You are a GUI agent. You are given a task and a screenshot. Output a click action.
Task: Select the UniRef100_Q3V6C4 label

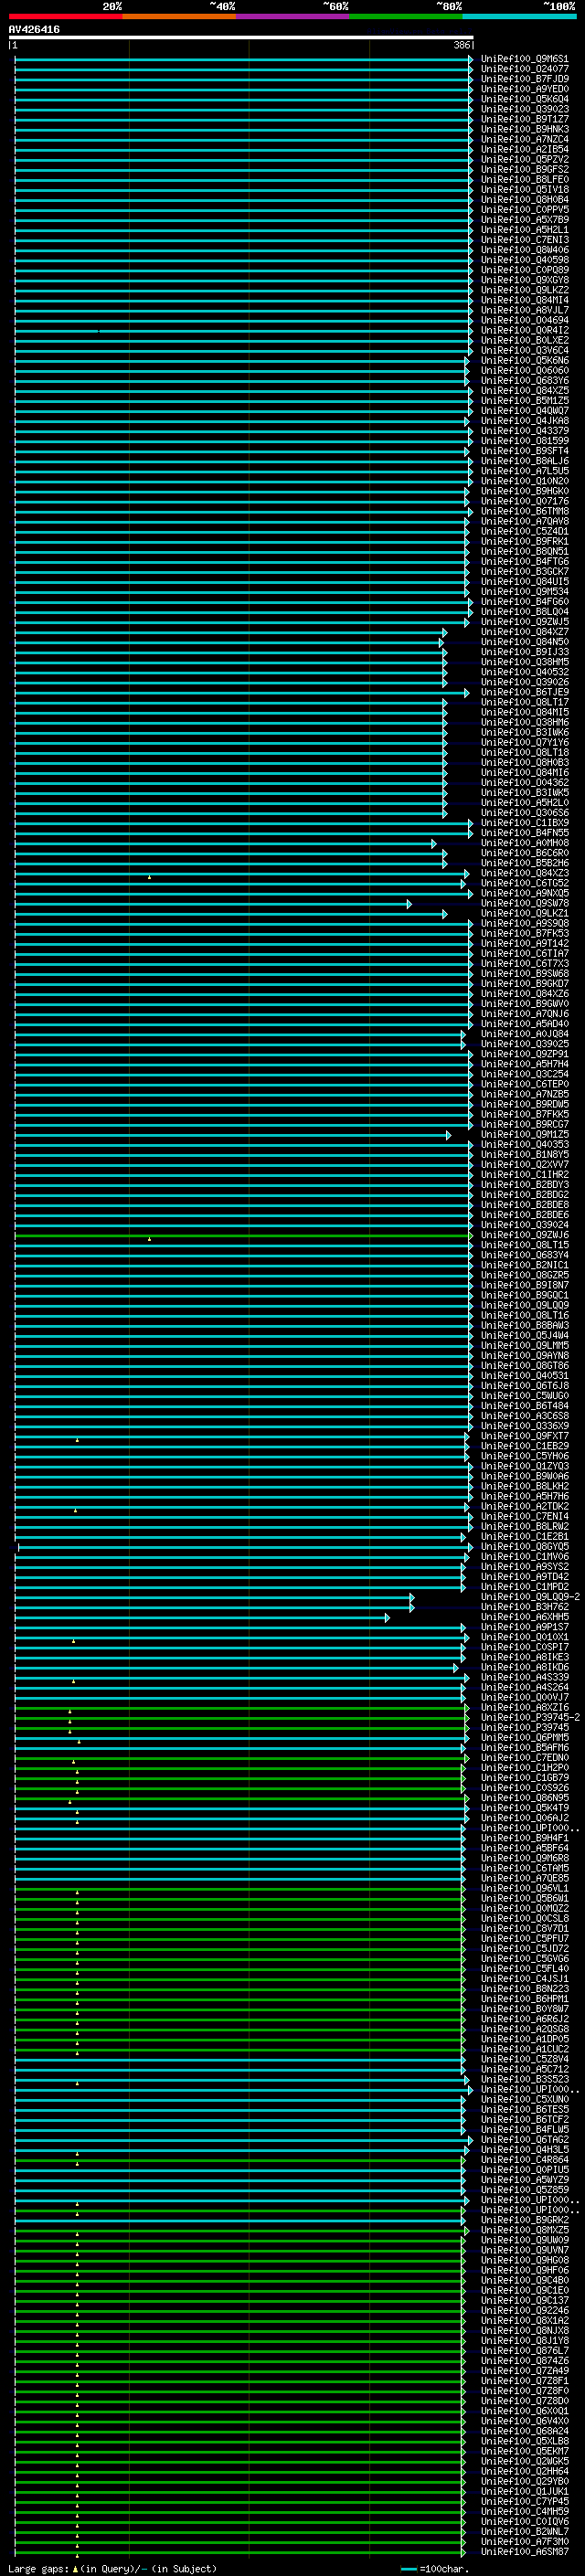[x=525, y=350]
